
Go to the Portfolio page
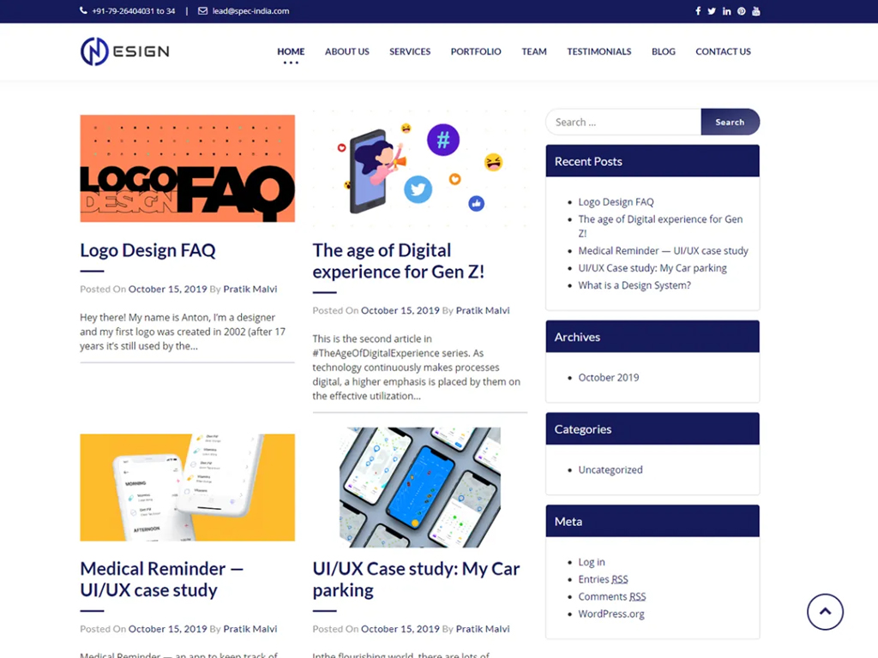(x=476, y=51)
